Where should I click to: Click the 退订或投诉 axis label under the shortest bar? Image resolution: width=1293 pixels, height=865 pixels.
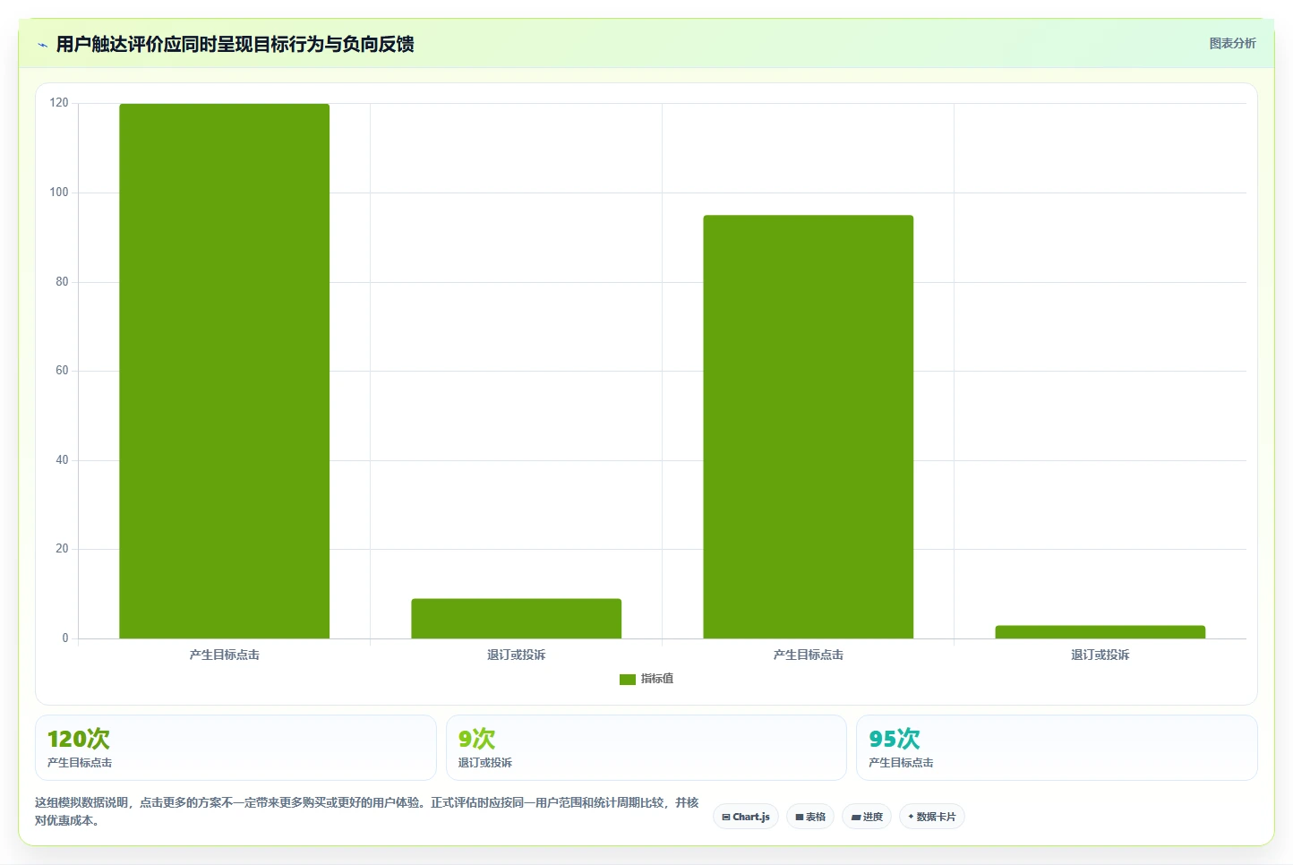[x=1100, y=655]
